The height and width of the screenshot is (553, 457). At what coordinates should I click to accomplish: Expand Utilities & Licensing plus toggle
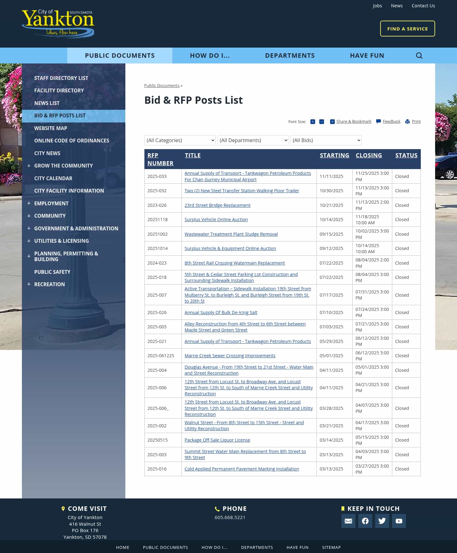pos(29,241)
